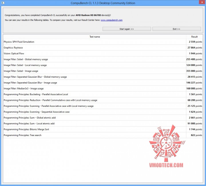Select Reduction - Parallel Commutative case row
Screen dimensions: 206x186
point(103,100)
